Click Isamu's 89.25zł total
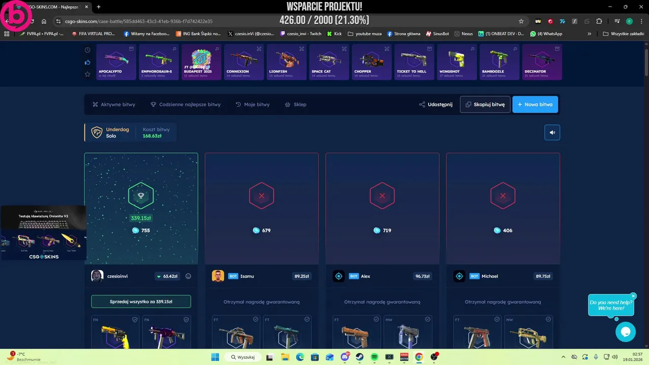The image size is (649, 365). pyautogui.click(x=302, y=276)
